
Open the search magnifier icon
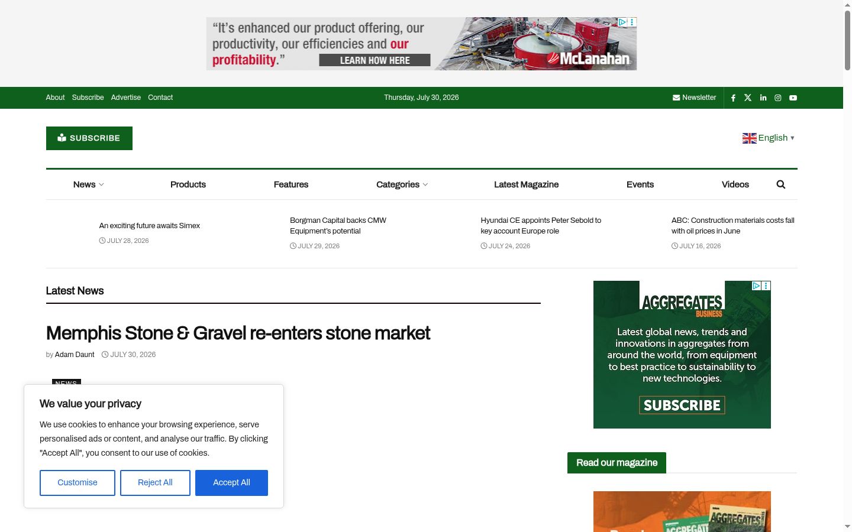pyautogui.click(x=781, y=184)
